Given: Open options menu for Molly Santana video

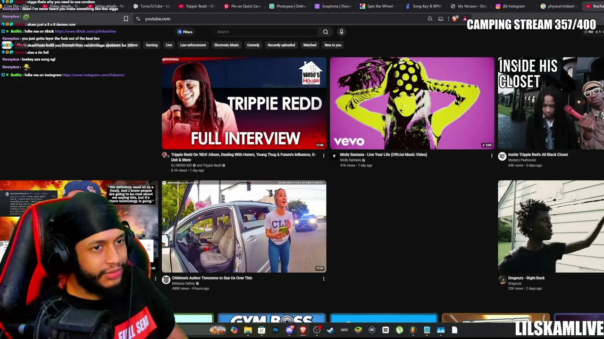Looking at the screenshot, I should tap(491, 155).
